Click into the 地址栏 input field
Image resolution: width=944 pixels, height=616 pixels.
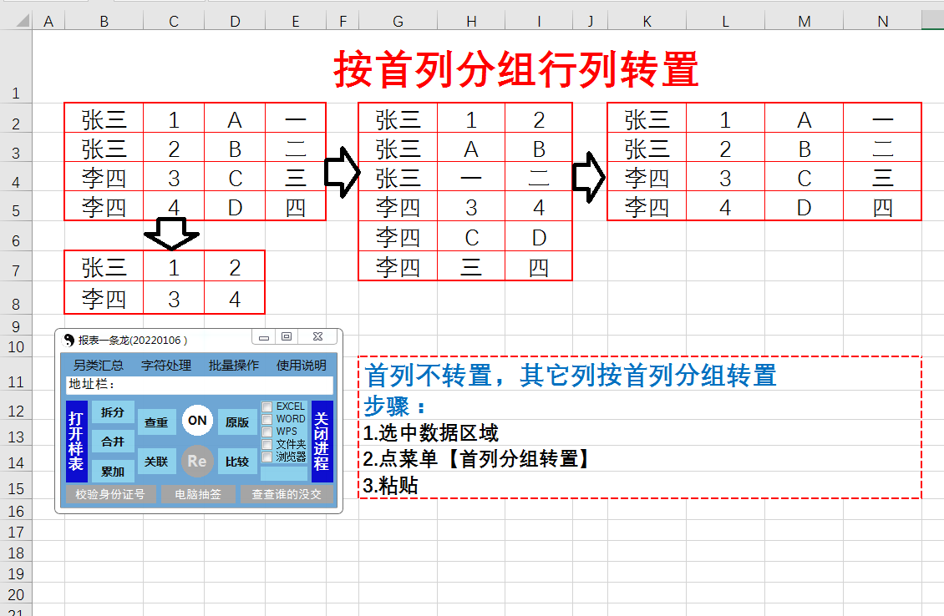pos(200,385)
